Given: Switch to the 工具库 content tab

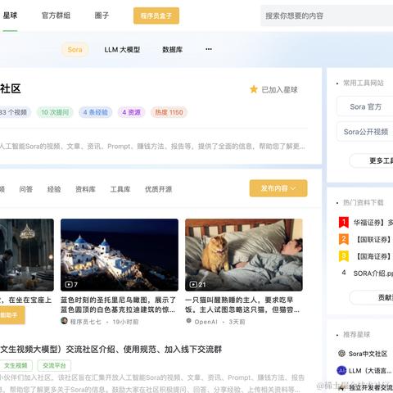Looking at the screenshot, I should (120, 189).
